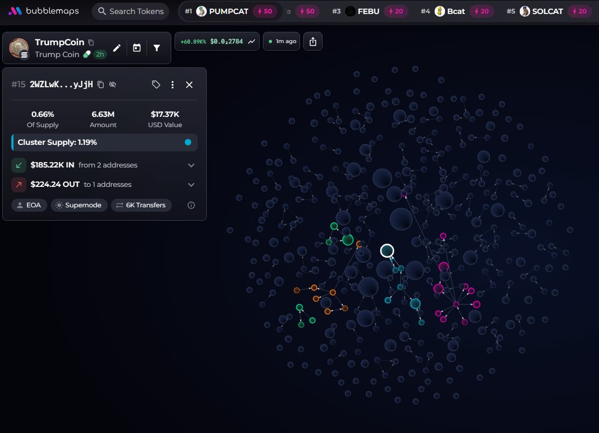This screenshot has height=433, width=599.
Task: Close the wallet details panel
Action: coord(189,85)
